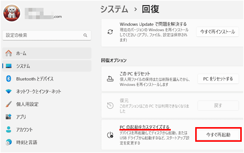
Task: Click the 設定の検索 search box
Action: [47, 35]
